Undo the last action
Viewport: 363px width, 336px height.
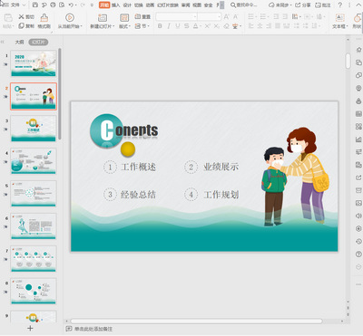tap(71, 5)
